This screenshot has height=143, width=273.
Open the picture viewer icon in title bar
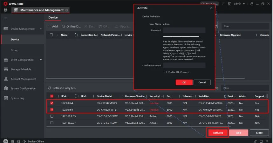click(230, 4)
